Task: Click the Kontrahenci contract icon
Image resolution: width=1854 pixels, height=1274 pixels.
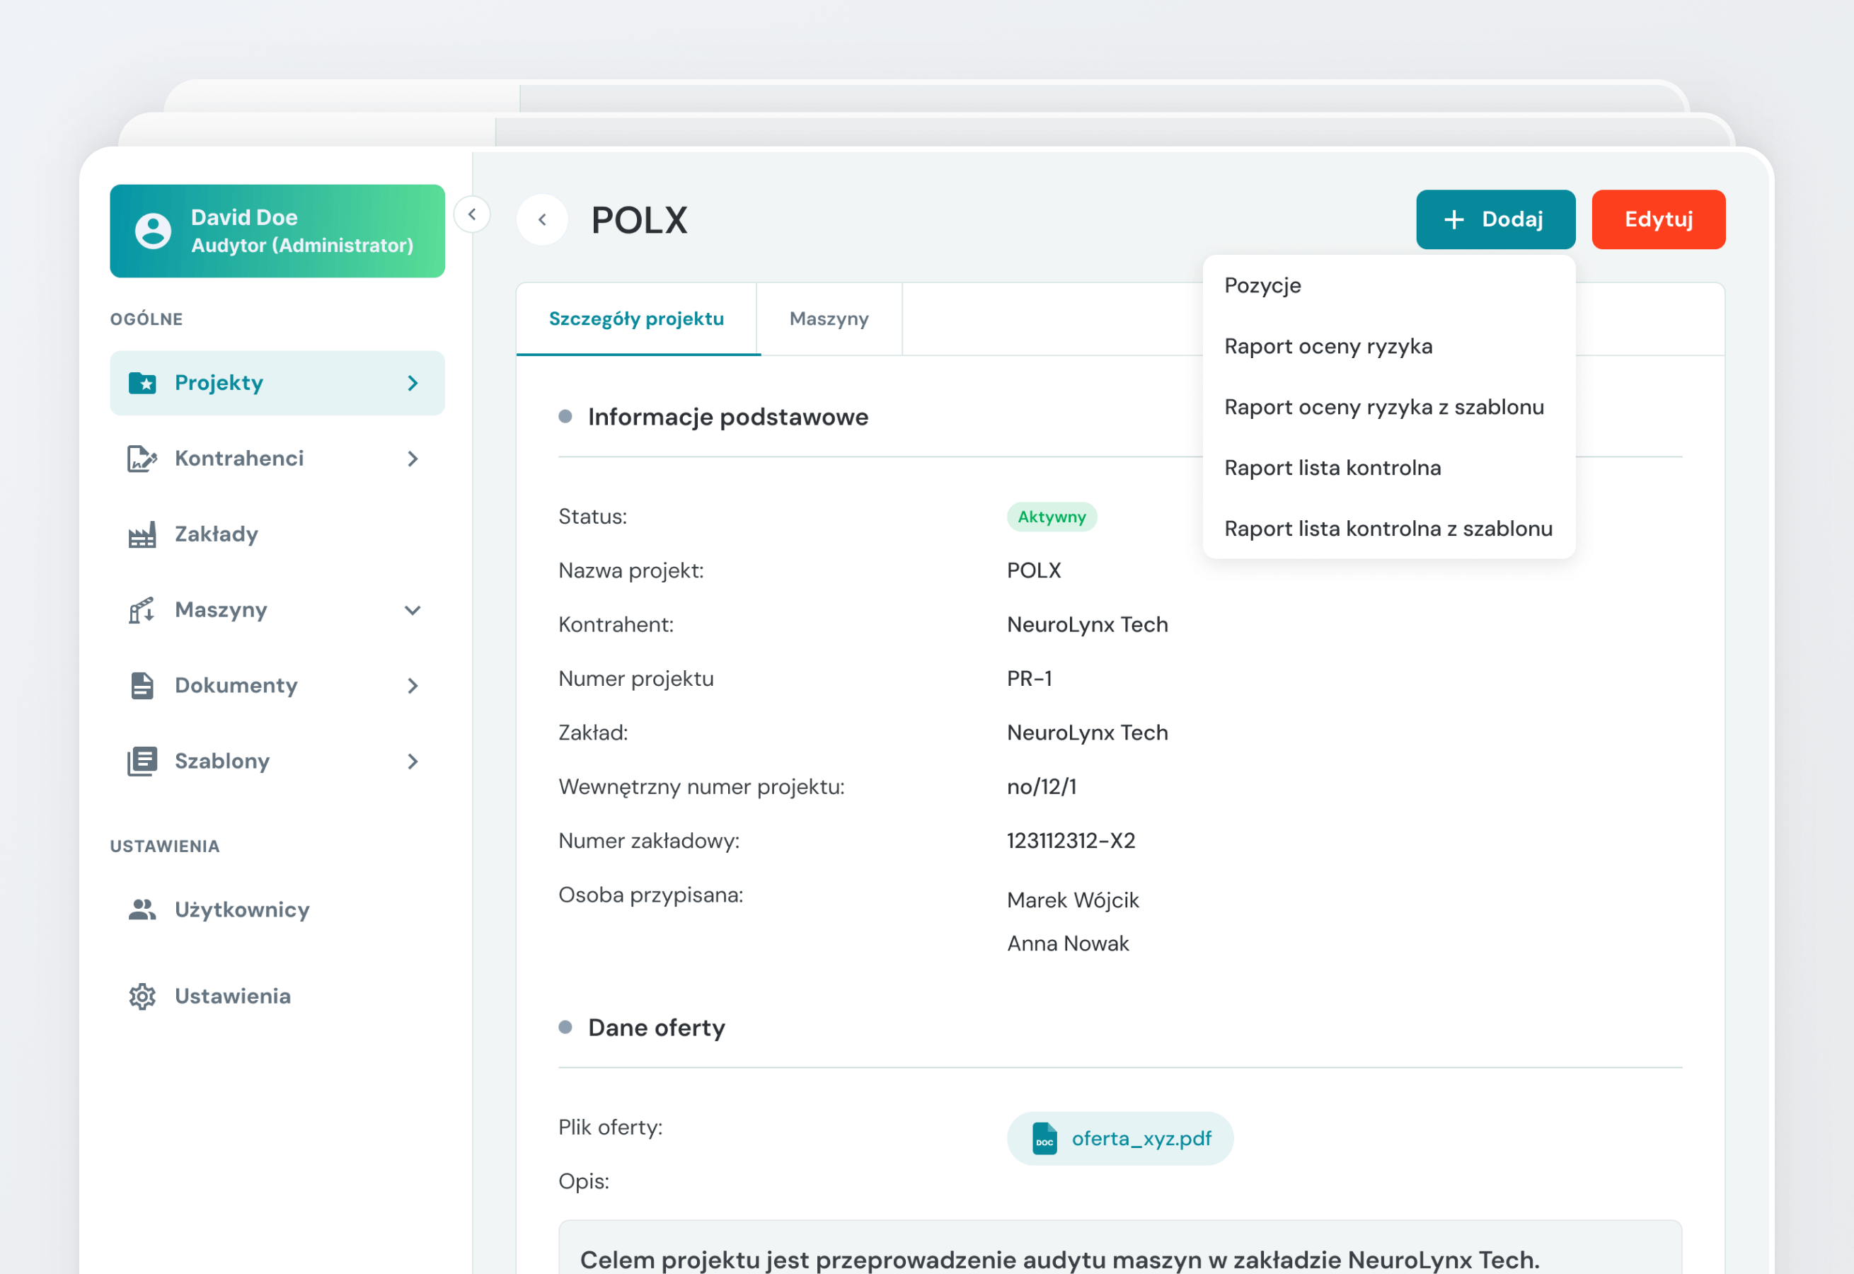Action: coord(142,458)
